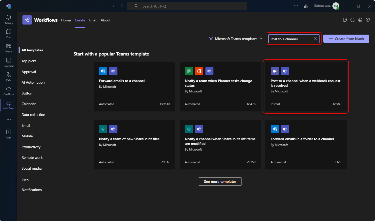Select the Chat icon in the sidebar
The width and height of the screenshot is (375, 221).
(9, 33)
